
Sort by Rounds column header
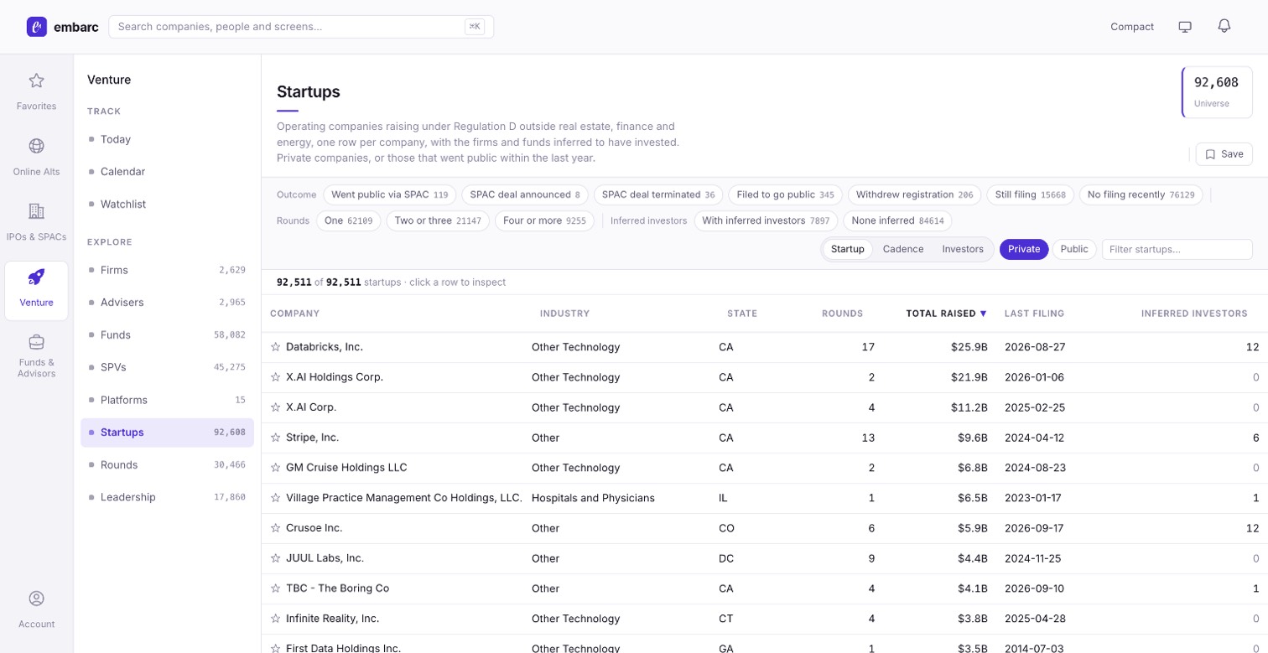[843, 314]
